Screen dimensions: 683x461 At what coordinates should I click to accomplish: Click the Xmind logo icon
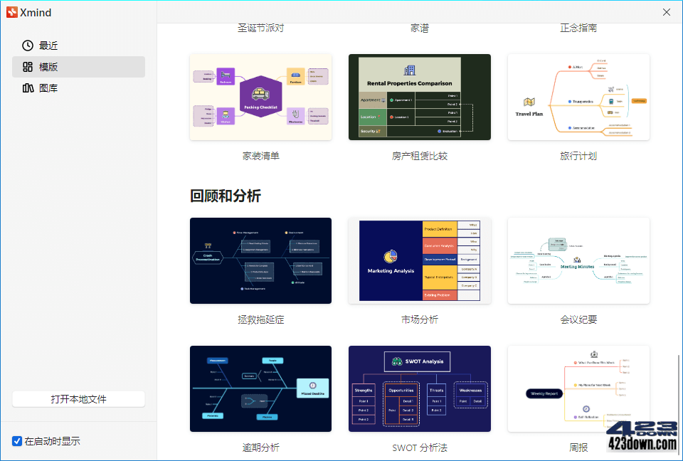click(x=13, y=12)
